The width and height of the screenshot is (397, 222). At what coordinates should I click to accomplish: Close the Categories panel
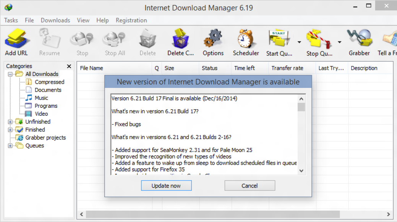click(x=69, y=66)
